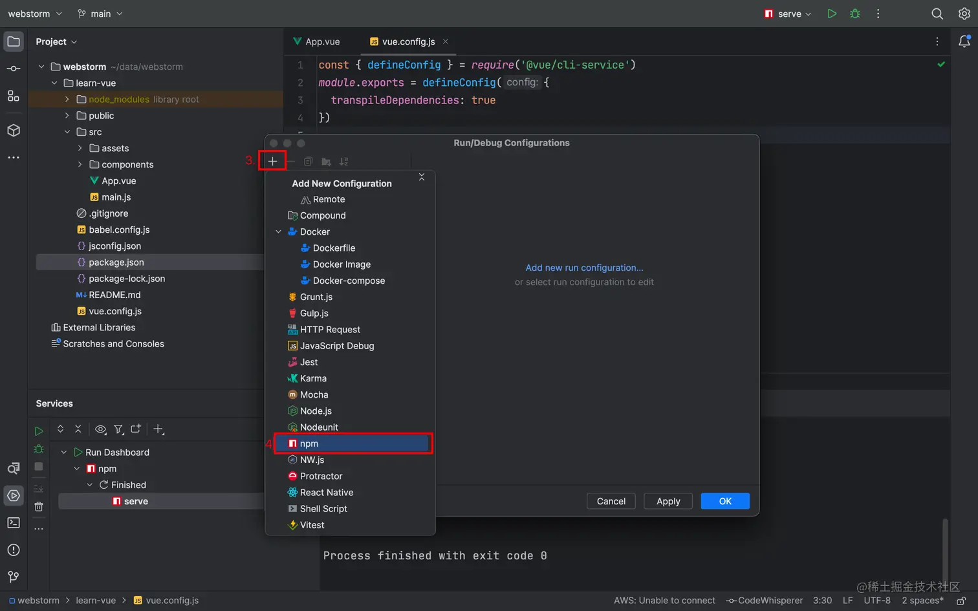Open the serve run configuration dropdown

pyautogui.click(x=787, y=14)
